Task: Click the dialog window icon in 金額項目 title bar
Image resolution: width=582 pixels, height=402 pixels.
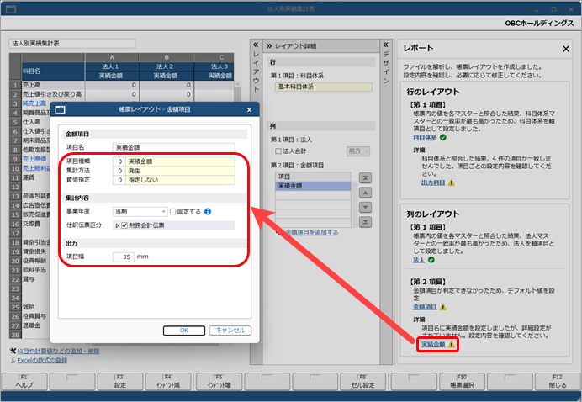Action: (60, 109)
